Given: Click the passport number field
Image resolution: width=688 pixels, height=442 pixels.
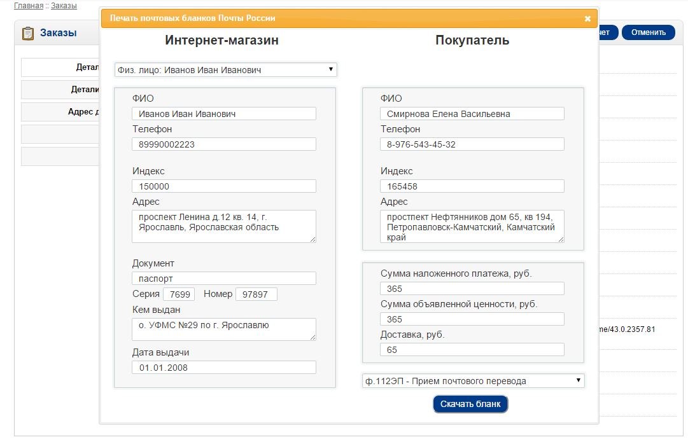Looking at the screenshot, I should pyautogui.click(x=256, y=294).
